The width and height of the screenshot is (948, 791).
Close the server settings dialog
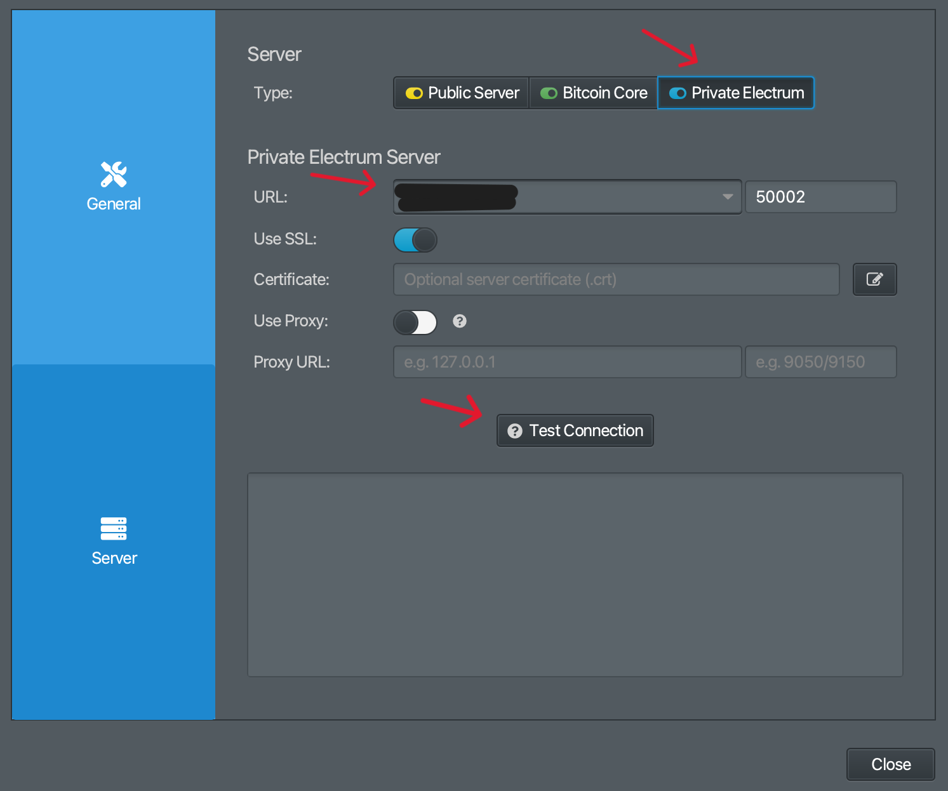click(890, 764)
